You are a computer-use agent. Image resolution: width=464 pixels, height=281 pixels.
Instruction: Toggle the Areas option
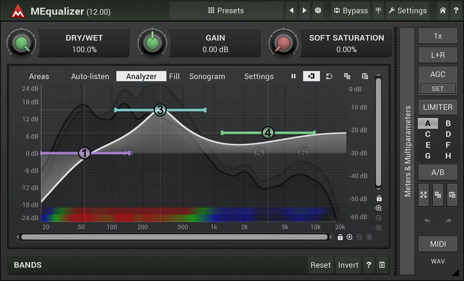[39, 76]
